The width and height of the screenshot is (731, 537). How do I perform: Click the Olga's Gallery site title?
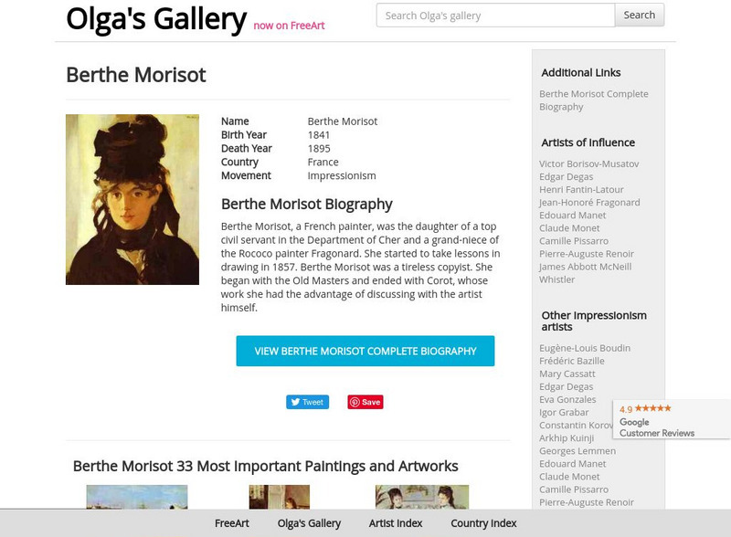(x=156, y=18)
